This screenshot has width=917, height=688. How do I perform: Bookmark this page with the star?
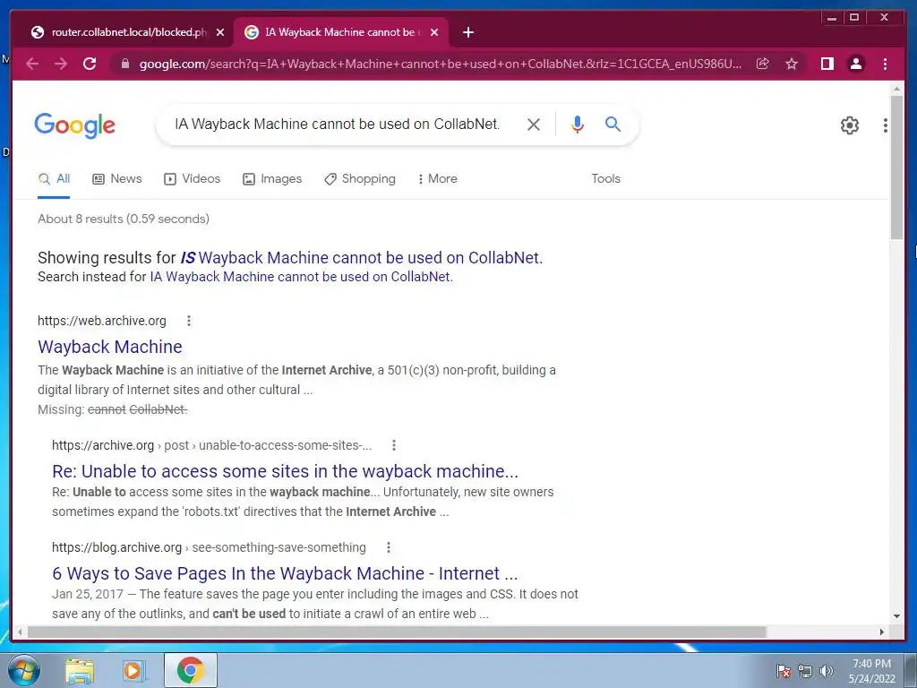[x=792, y=64]
